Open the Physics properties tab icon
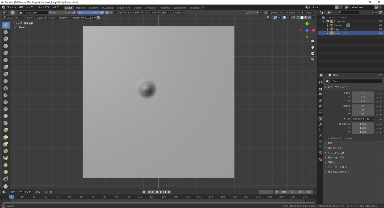Image resolution: width=384 pixels, height=208 pixels. pyautogui.click(x=321, y=136)
